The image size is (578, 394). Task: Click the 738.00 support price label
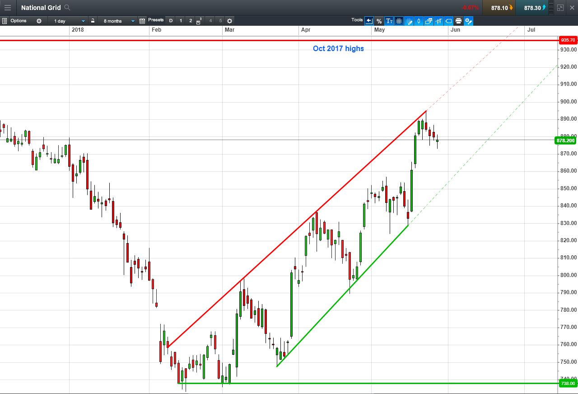pos(568,384)
